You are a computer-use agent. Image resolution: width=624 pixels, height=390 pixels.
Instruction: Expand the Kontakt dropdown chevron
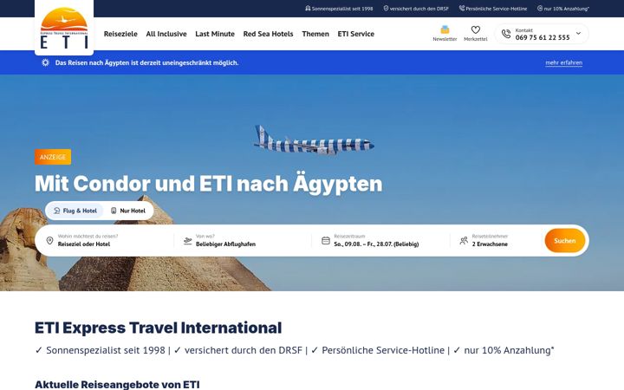coord(578,34)
